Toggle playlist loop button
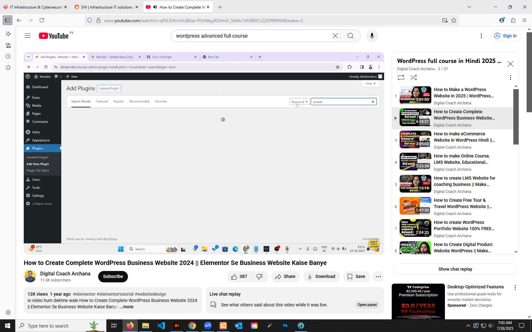Viewport: 532px width, 332px height. 401,77
